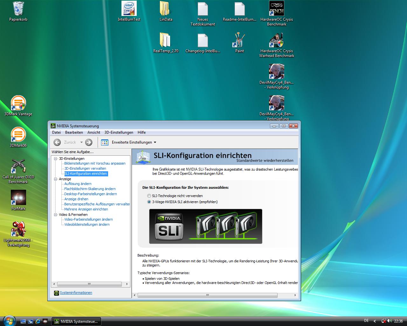Click the content pane horizontal scrollbar
The width and height of the screenshot is (407, 326).
point(207,295)
